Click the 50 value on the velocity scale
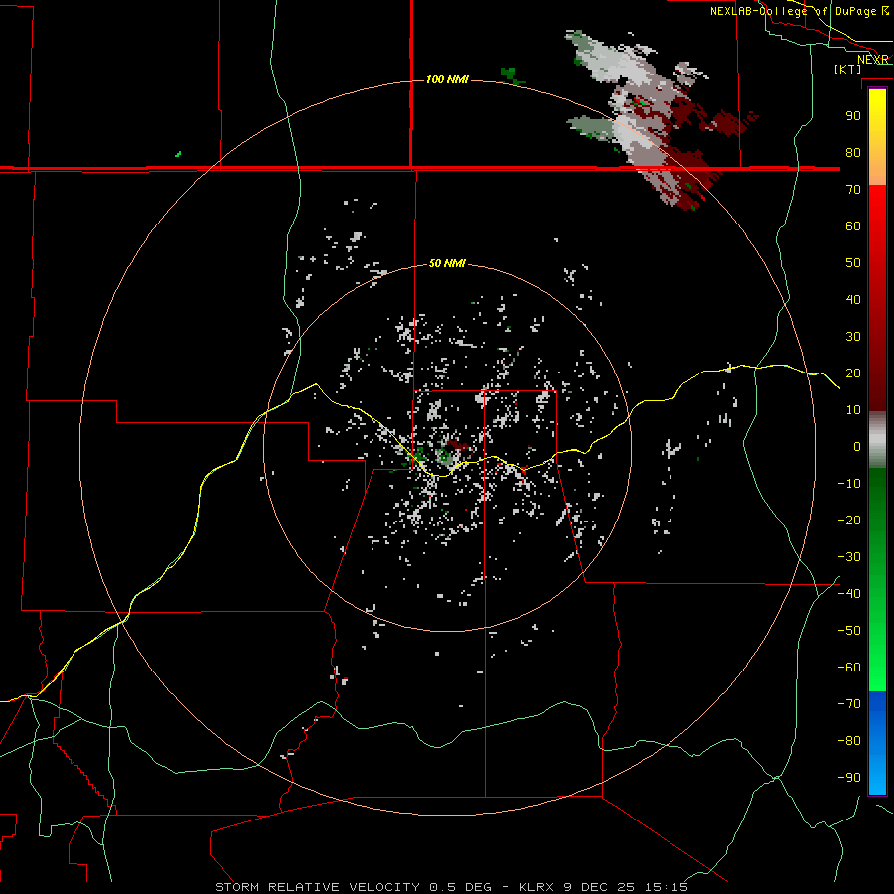 click(853, 263)
